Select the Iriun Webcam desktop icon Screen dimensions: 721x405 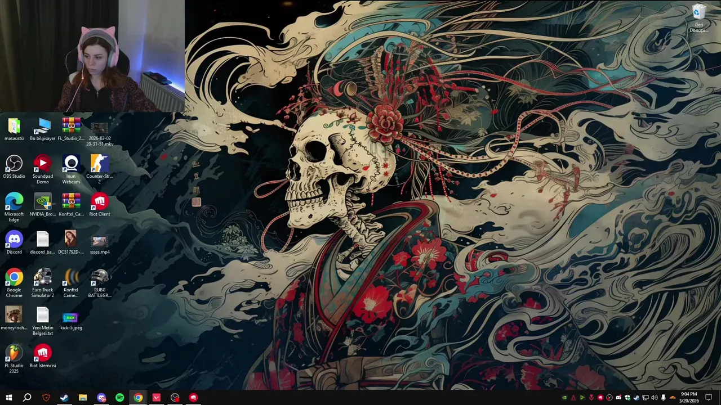pos(71,170)
